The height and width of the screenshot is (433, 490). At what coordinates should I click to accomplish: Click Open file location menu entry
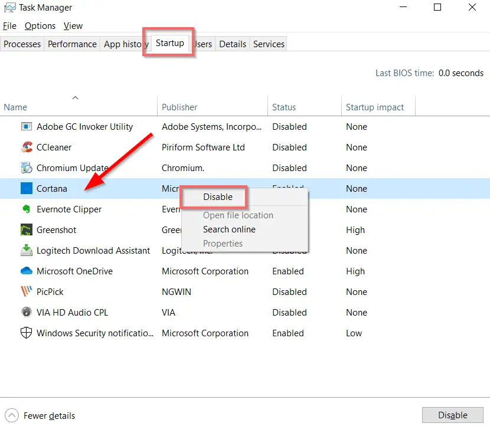238,215
